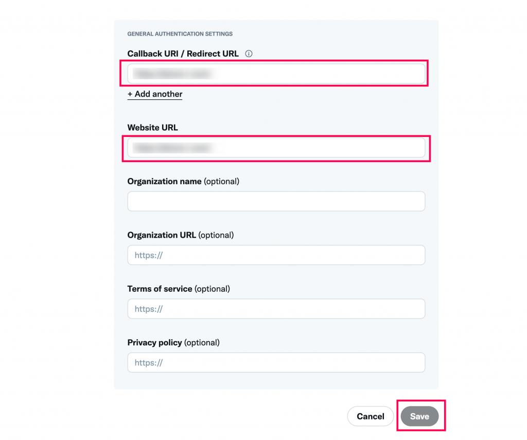This screenshot has height=440, width=527.
Task: Click the Callback URI / Redirect URL label
Action: pyautogui.click(x=183, y=54)
